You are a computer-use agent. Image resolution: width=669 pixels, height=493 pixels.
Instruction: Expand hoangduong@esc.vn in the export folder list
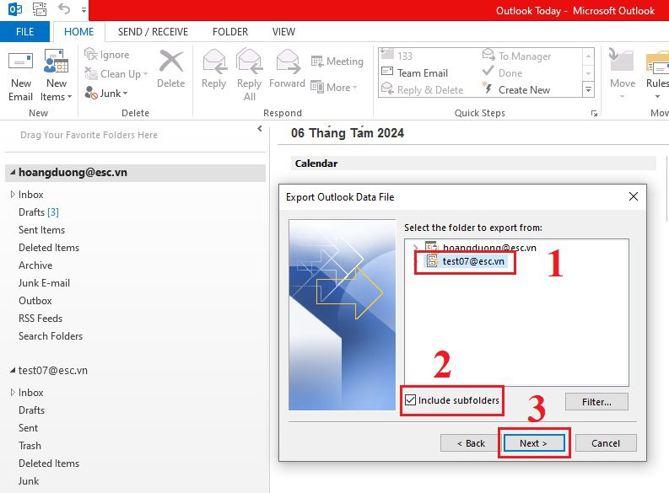[x=416, y=247]
